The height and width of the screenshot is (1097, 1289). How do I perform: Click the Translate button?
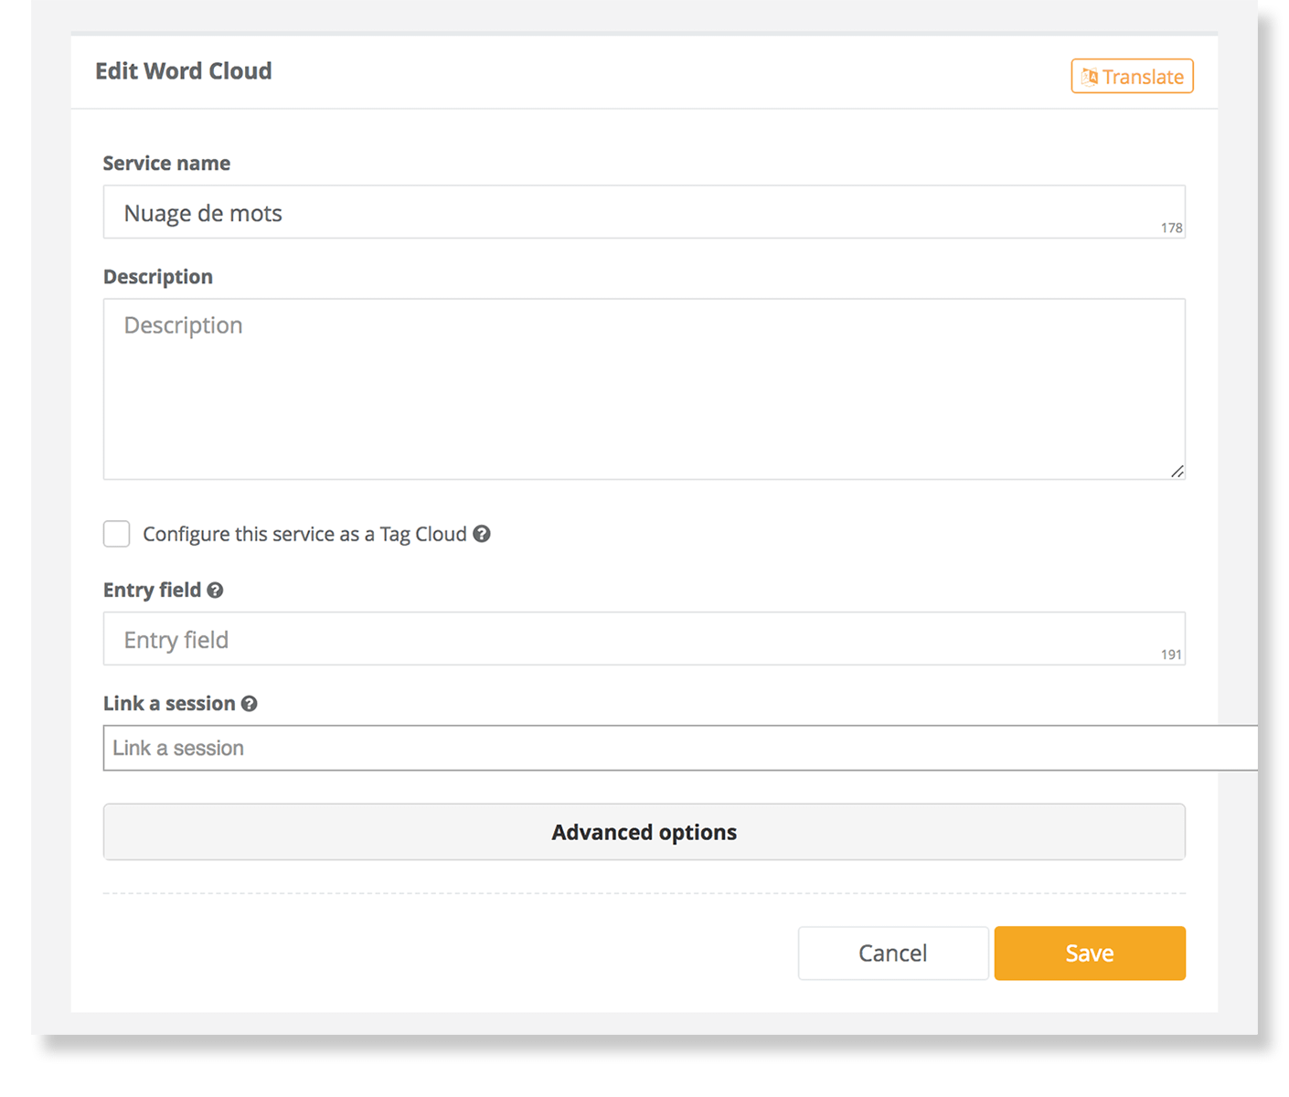pos(1132,77)
